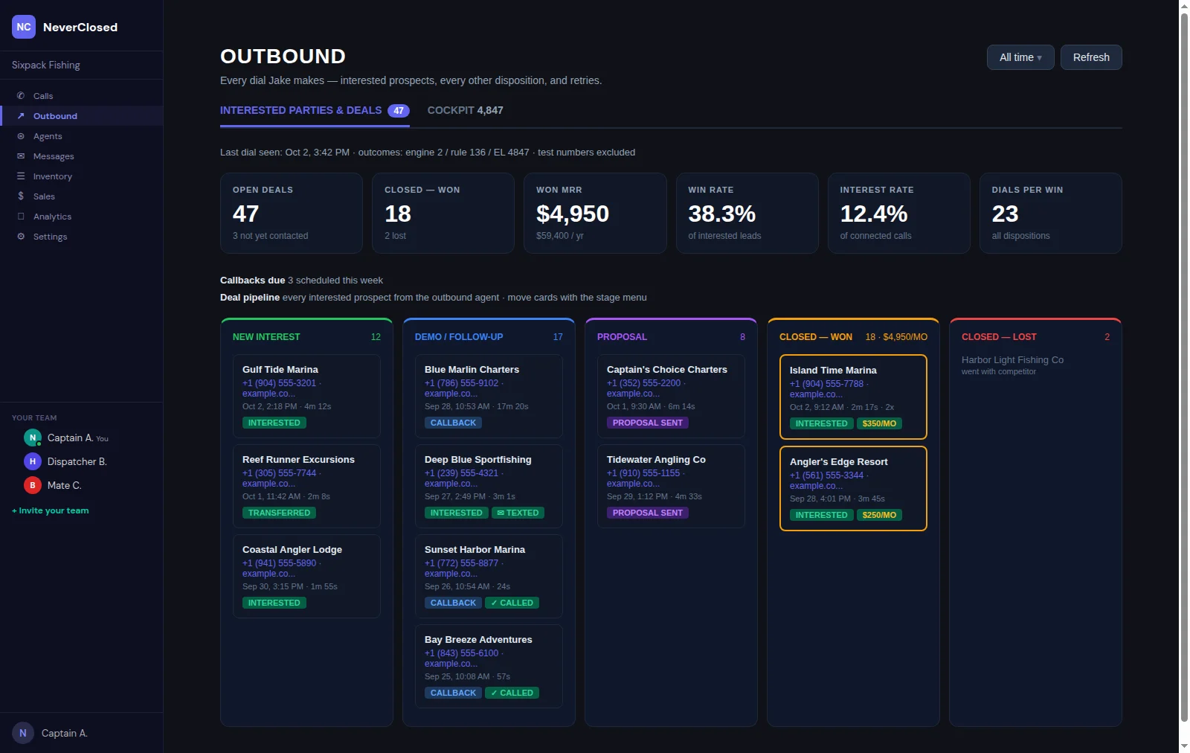Click the Inventory list icon

click(21, 176)
